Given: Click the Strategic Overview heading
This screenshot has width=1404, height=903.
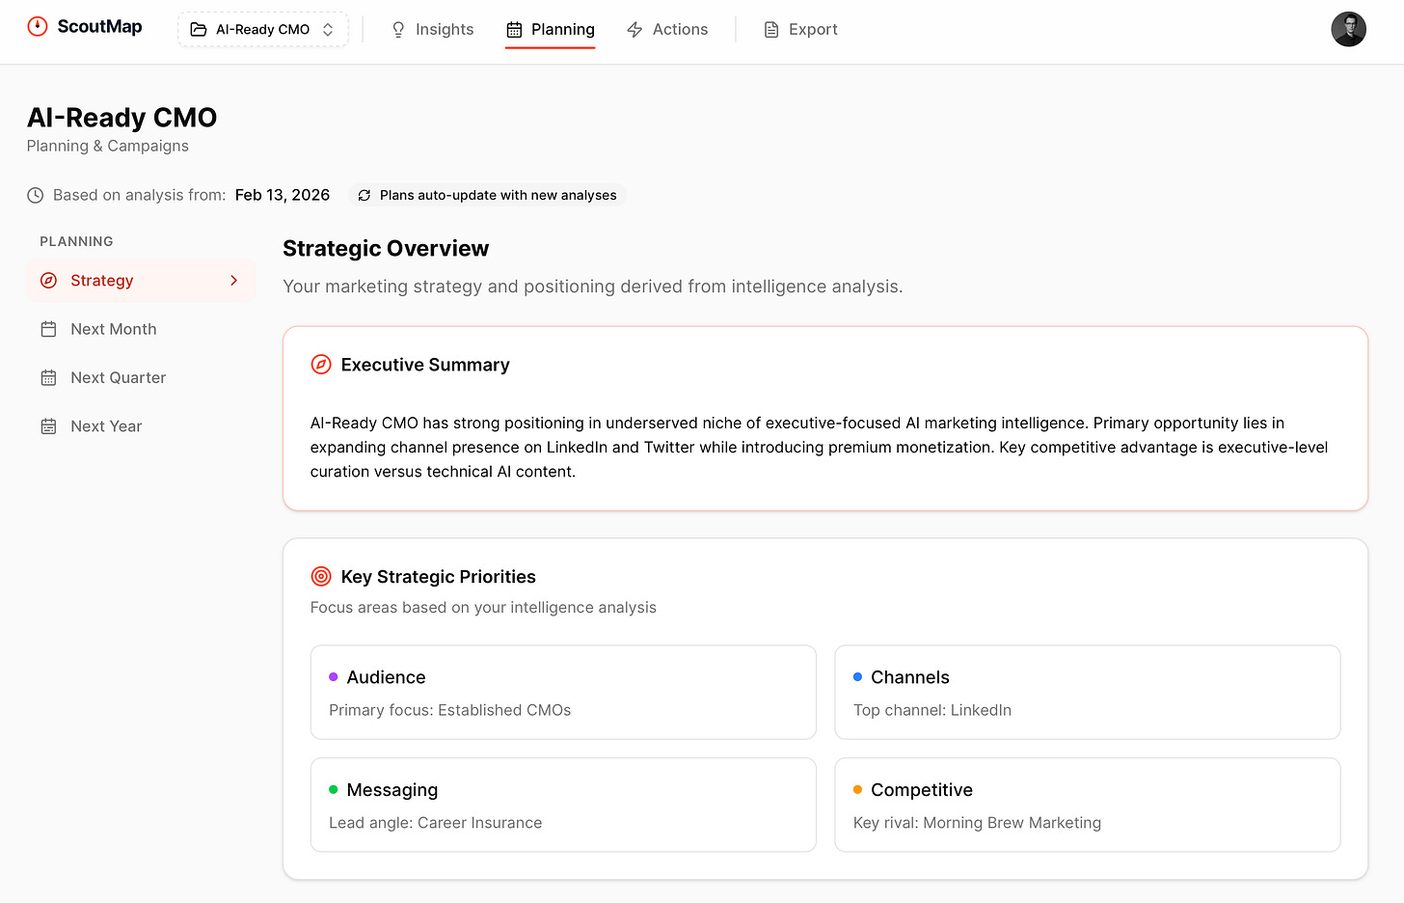Looking at the screenshot, I should point(386,249).
